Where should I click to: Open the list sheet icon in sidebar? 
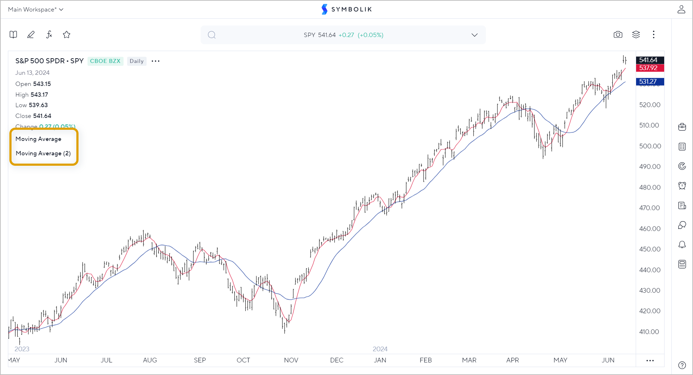pyautogui.click(x=682, y=147)
